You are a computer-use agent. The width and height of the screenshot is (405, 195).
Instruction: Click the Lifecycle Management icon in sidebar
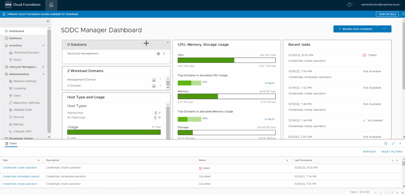(x=6, y=67)
